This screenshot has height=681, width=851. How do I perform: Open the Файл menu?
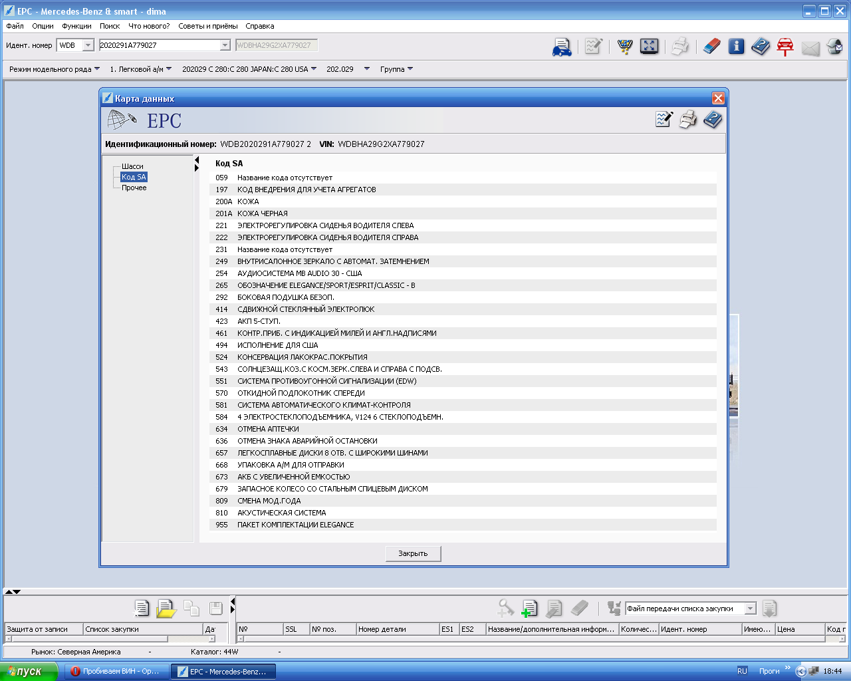point(15,26)
